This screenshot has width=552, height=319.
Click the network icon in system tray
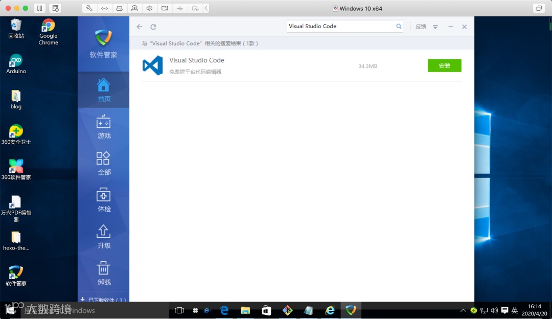(484, 310)
